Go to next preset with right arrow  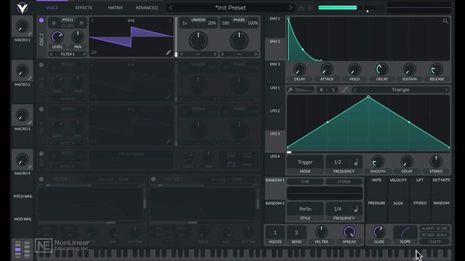291,8
